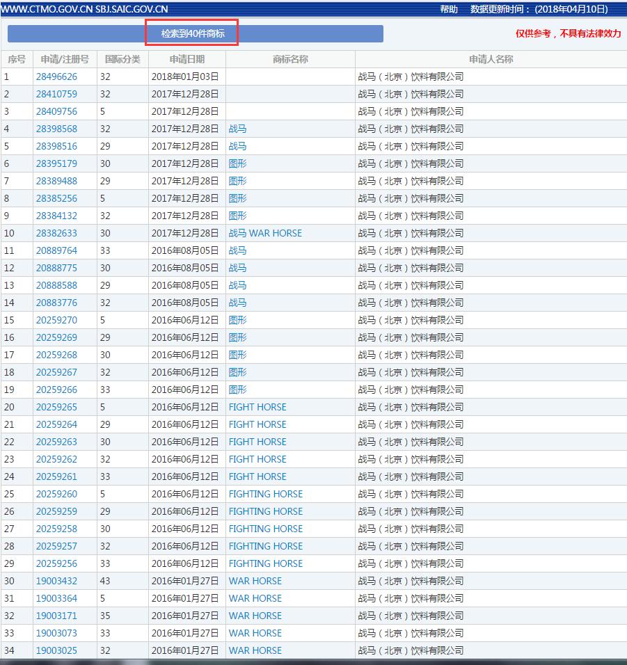Open registration number 28385256
Viewport: 627px width, 665px height.
pos(56,198)
